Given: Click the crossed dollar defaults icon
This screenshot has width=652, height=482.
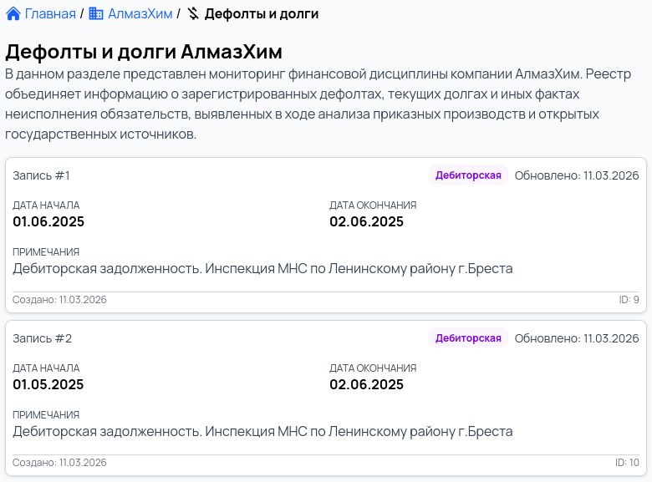Looking at the screenshot, I should [x=193, y=14].
